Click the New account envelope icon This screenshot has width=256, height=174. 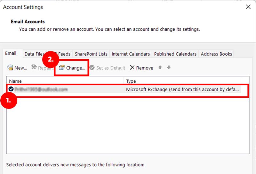point(10,68)
